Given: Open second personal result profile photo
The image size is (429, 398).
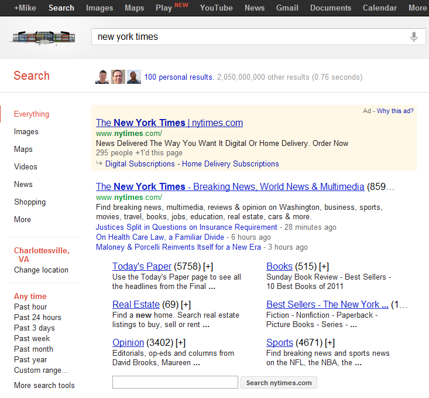Looking at the screenshot, I should pos(118,77).
